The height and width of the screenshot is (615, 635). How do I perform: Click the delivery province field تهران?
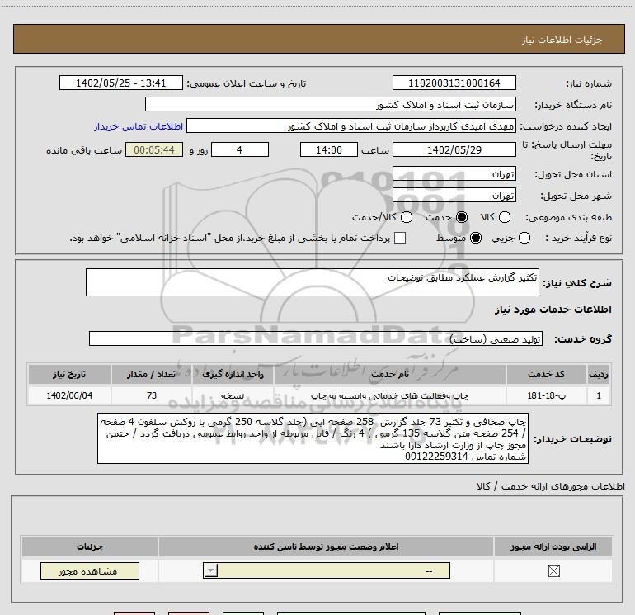point(454,174)
